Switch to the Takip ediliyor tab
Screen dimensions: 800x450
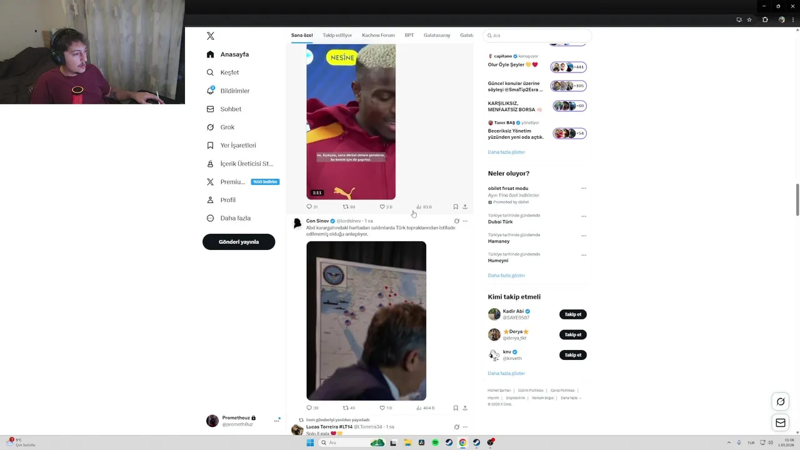(x=337, y=35)
